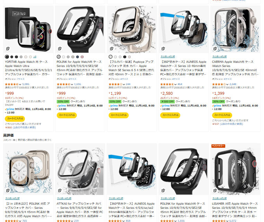This screenshot has height=222, width=264.
Task: Add ¥1,199 Puptoya case to cart
Action: 119,115
